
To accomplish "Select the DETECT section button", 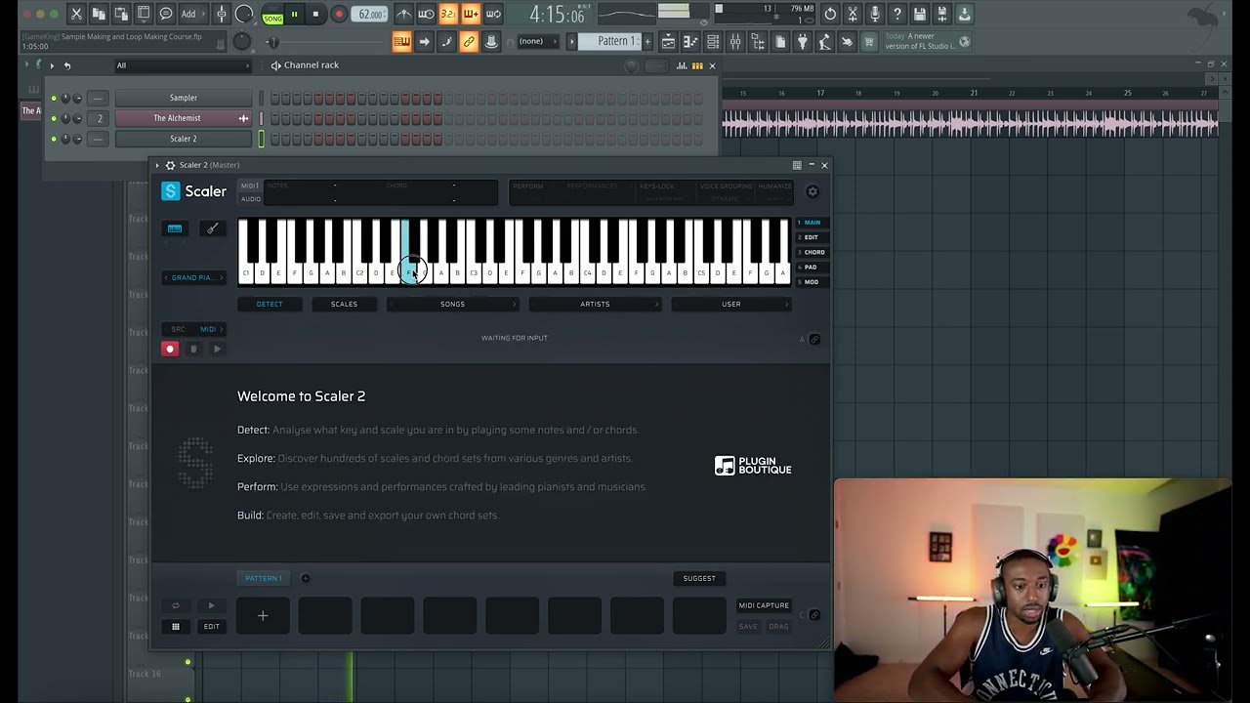I will (270, 304).
